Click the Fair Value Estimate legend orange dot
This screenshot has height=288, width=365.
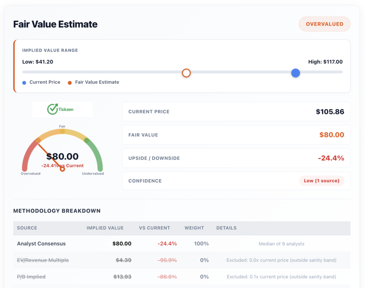(70, 83)
